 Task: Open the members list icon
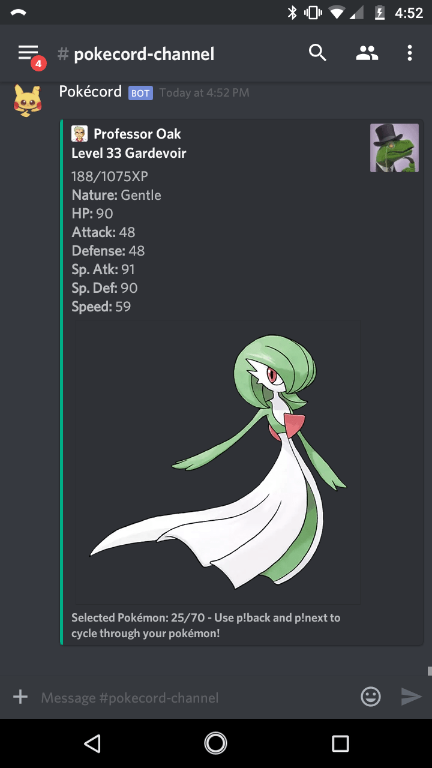(x=366, y=53)
